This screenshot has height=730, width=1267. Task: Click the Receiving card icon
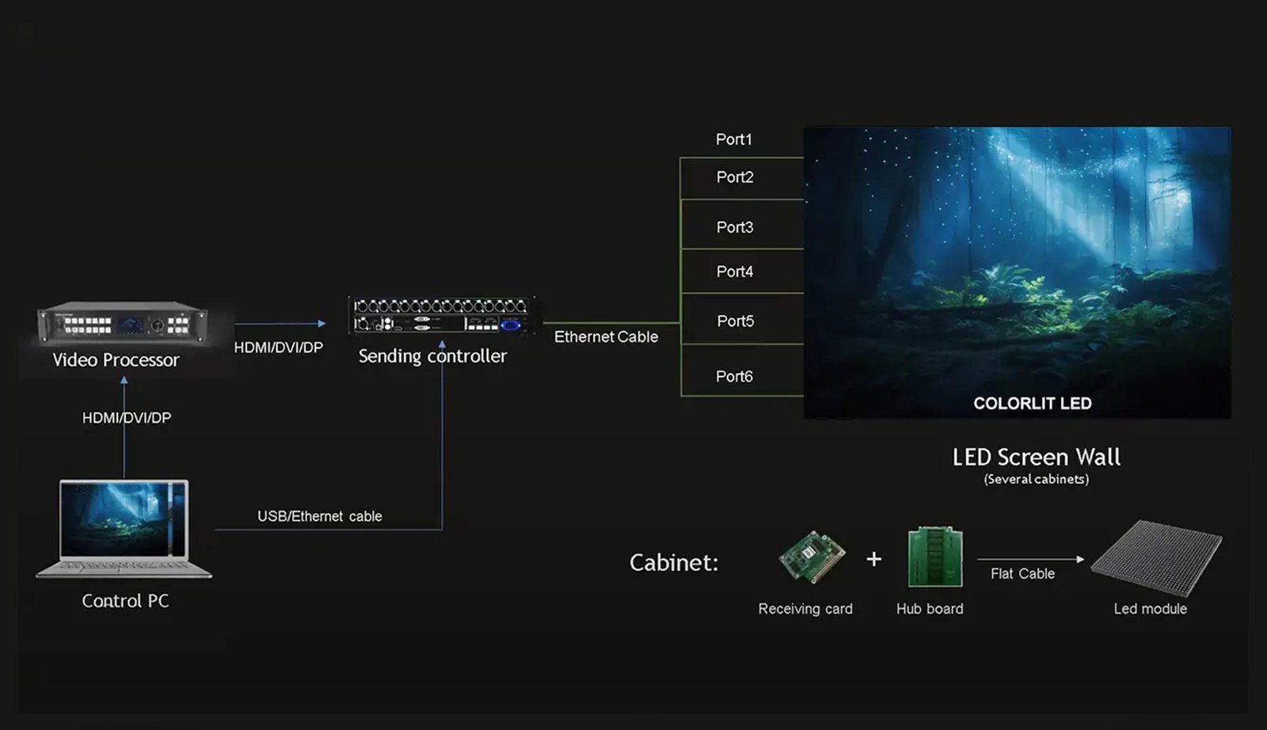pos(810,557)
